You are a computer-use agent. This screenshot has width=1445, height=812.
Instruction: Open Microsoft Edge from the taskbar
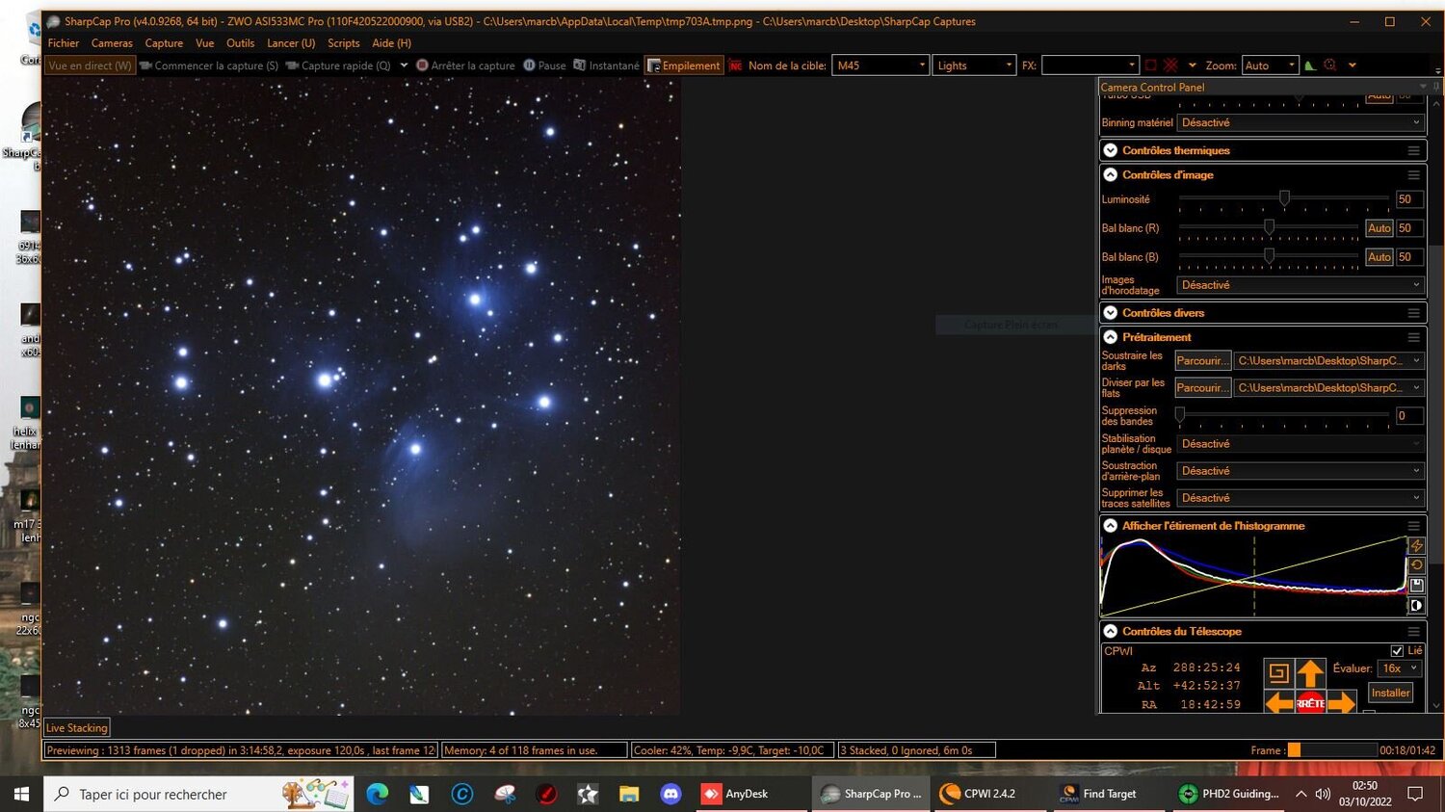click(377, 794)
